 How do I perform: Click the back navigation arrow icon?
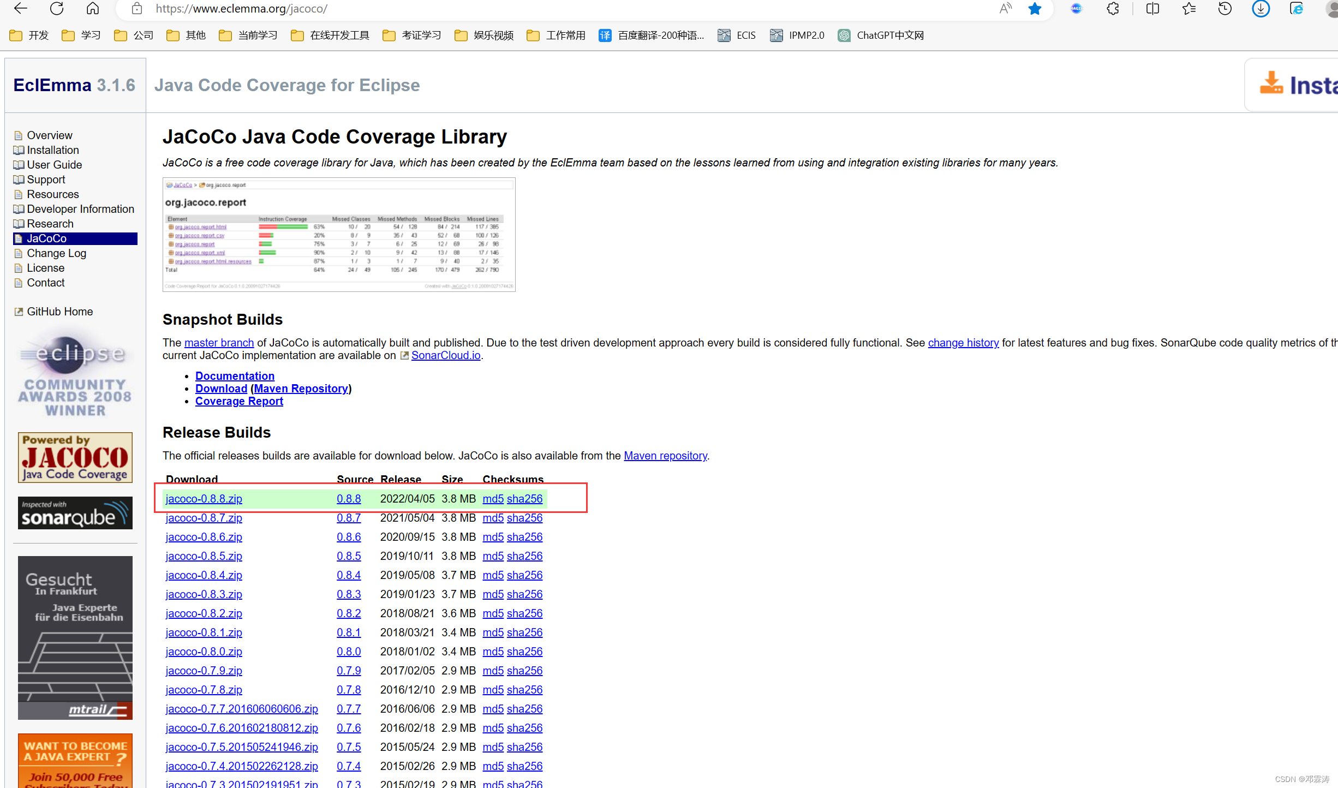point(22,13)
